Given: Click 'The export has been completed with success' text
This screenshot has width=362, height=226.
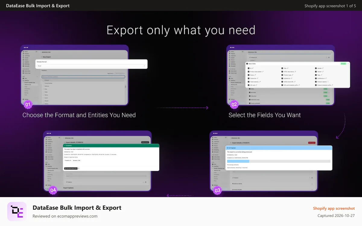Looking at the screenshot, I should 77,149.
